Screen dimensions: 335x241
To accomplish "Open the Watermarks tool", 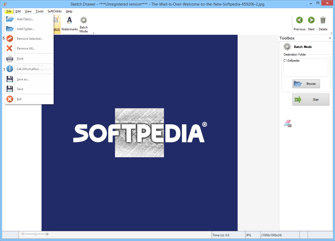I will (x=69, y=24).
